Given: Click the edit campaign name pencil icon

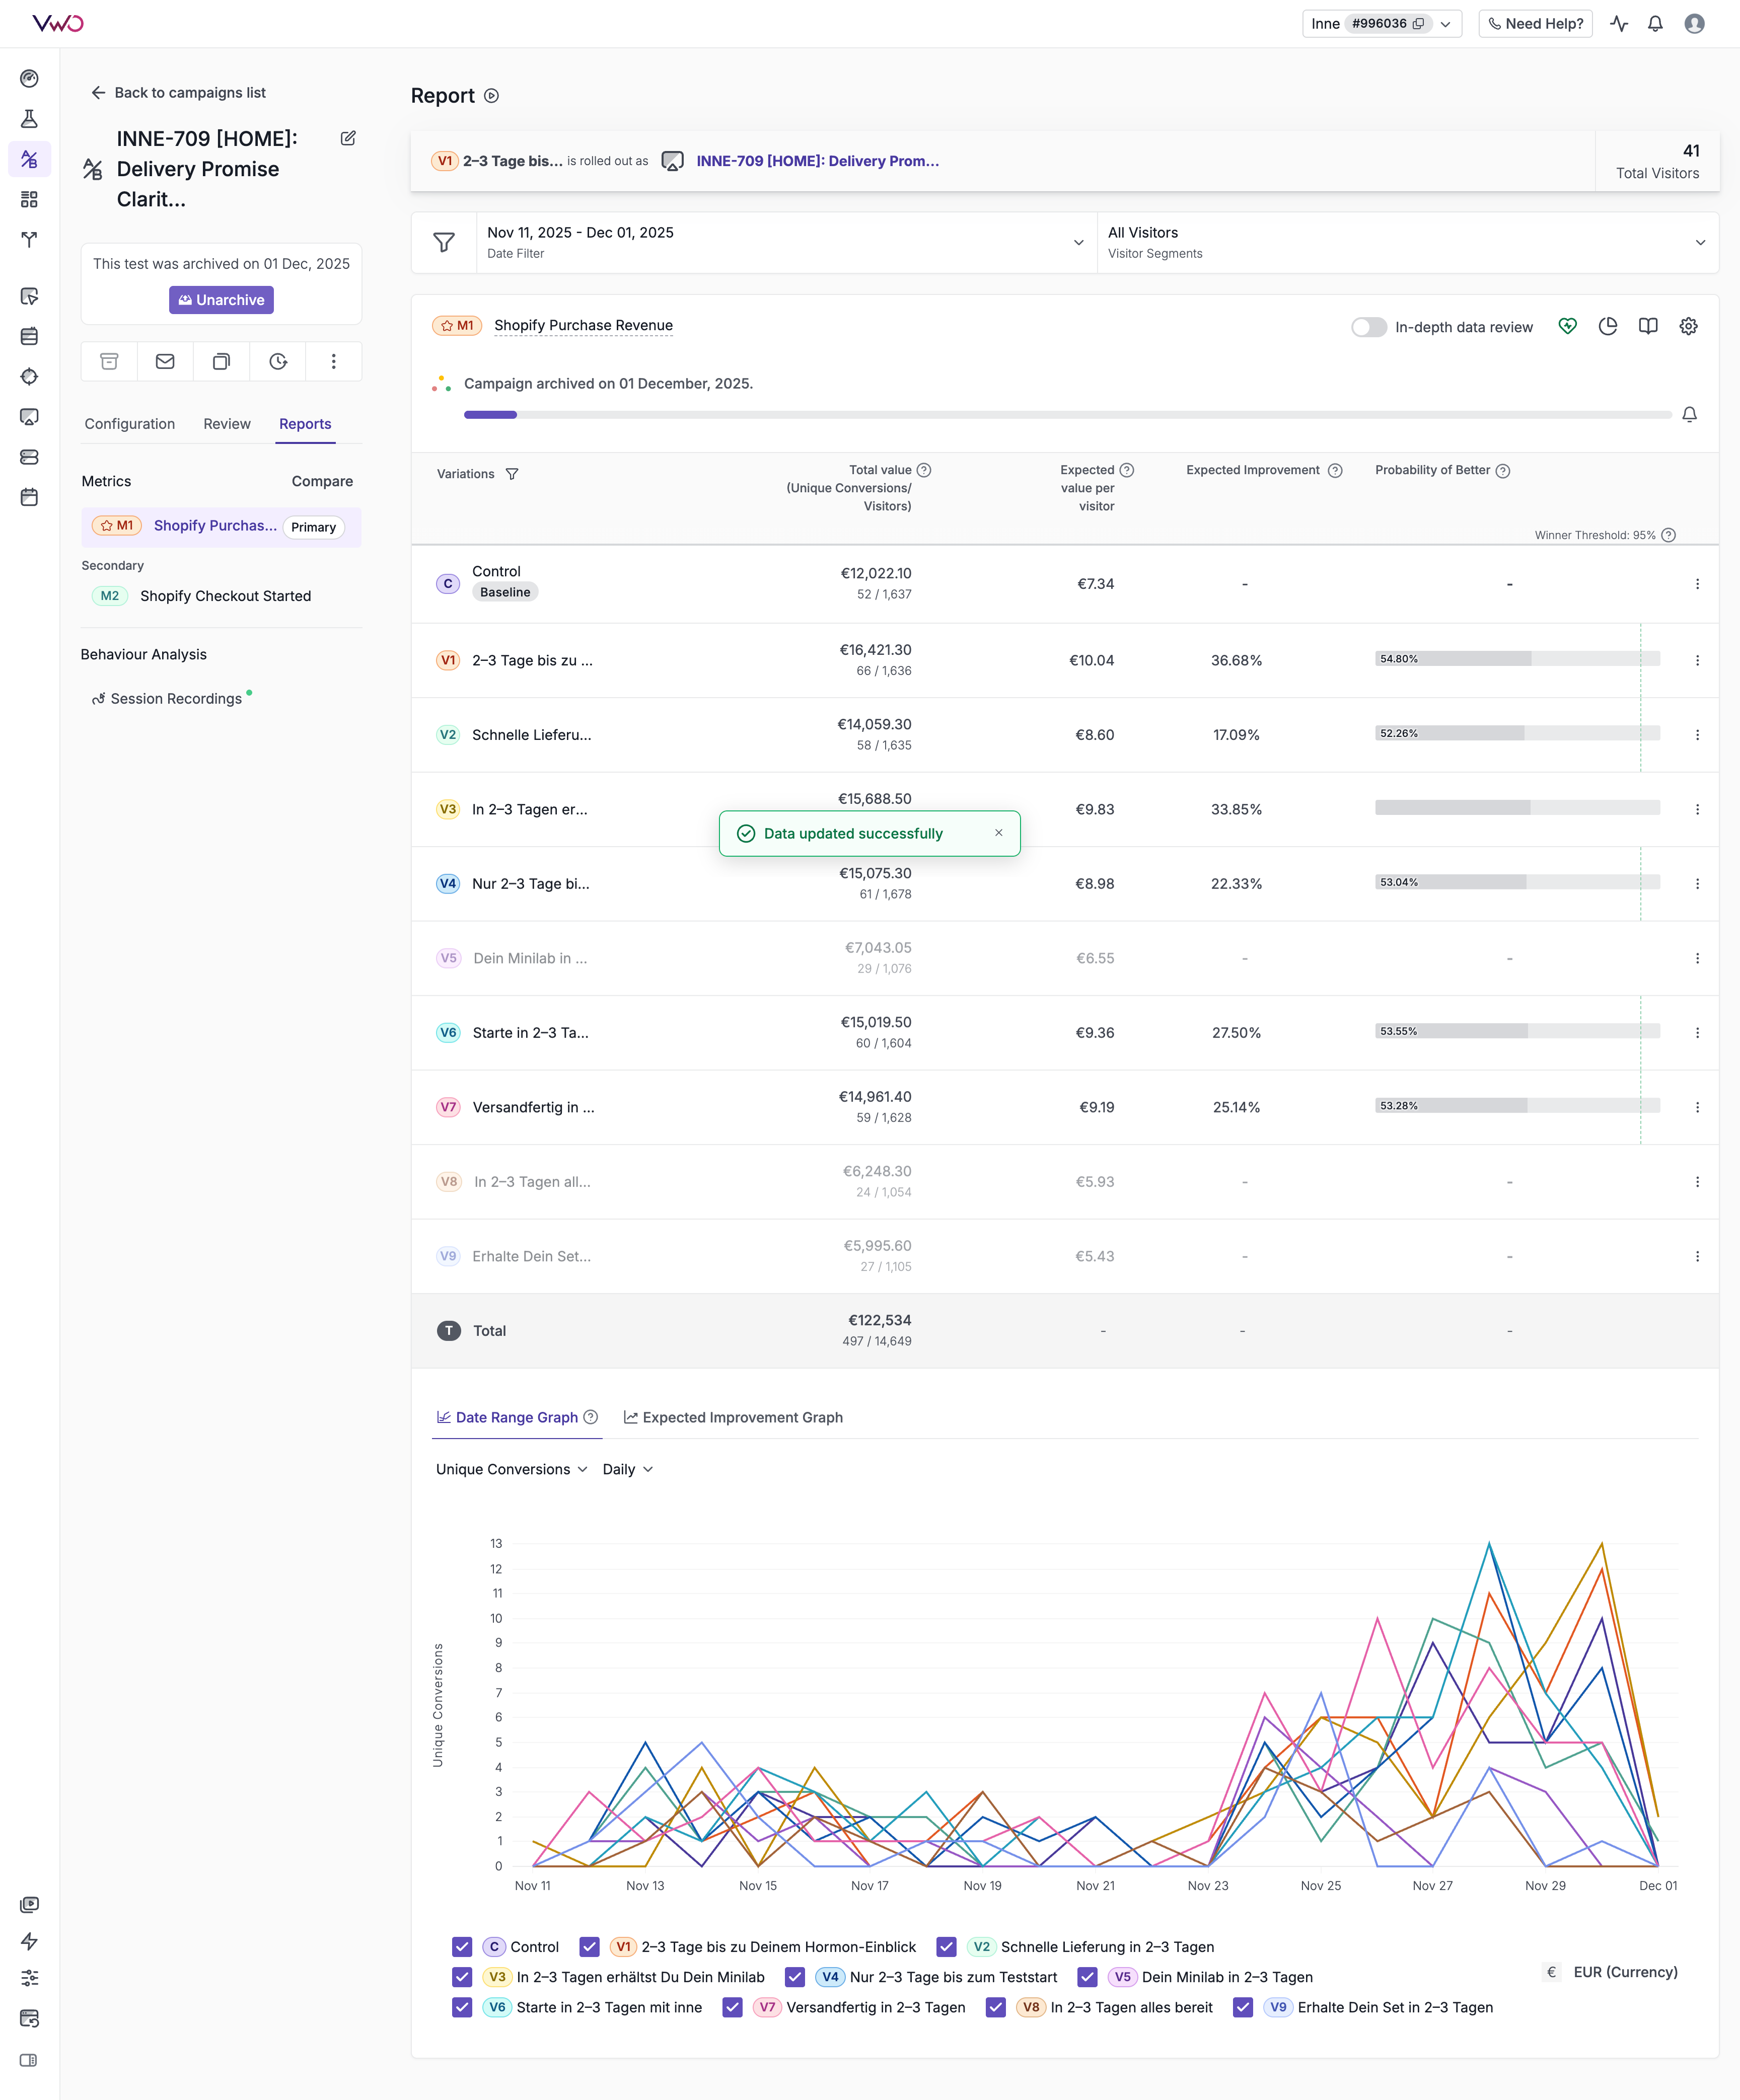Looking at the screenshot, I should 348,138.
